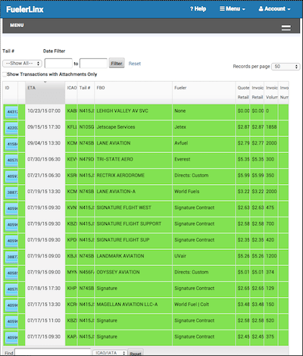Click the Jetex fueler cell
Screen dimensions: 303x356
(204, 127)
